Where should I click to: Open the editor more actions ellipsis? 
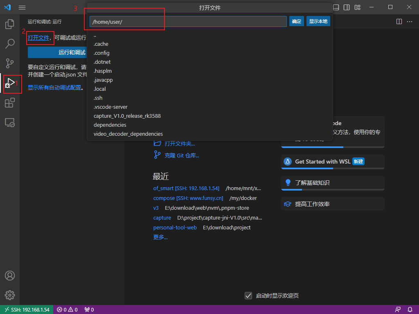(410, 22)
